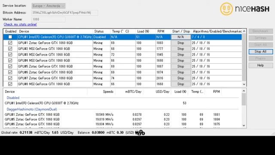This screenshot has width=275, height=155.
Task: Sort by the Enabled column header
Action: tap(11, 31)
